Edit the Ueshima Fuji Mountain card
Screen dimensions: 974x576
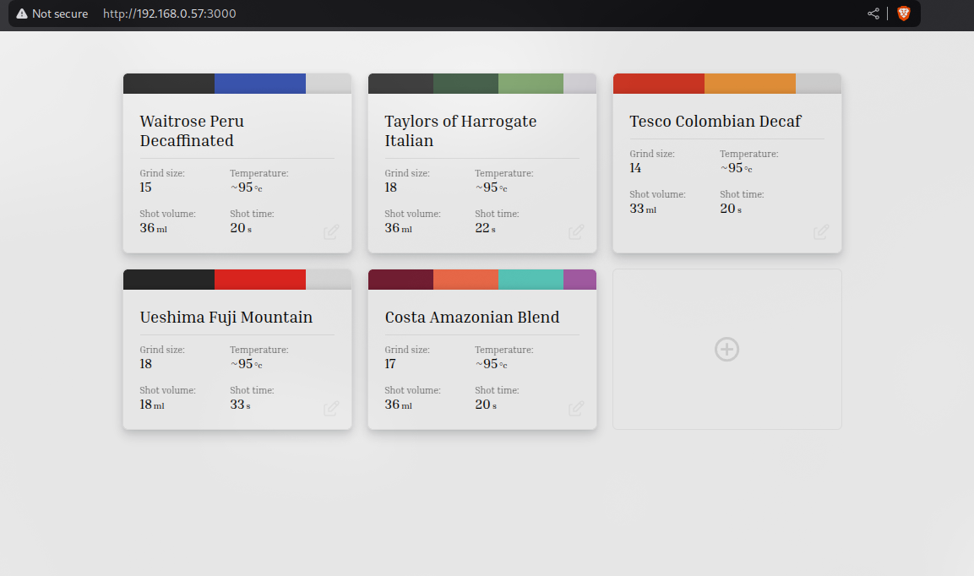click(x=331, y=408)
